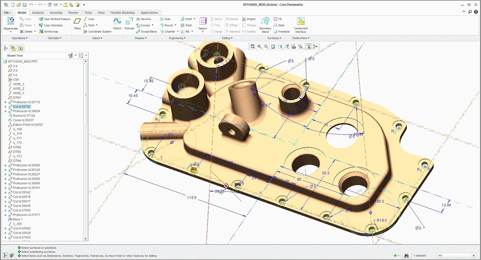This screenshot has height=260, width=481.
Task: Toggle spin center in graphics toolbar
Action: coord(315,46)
